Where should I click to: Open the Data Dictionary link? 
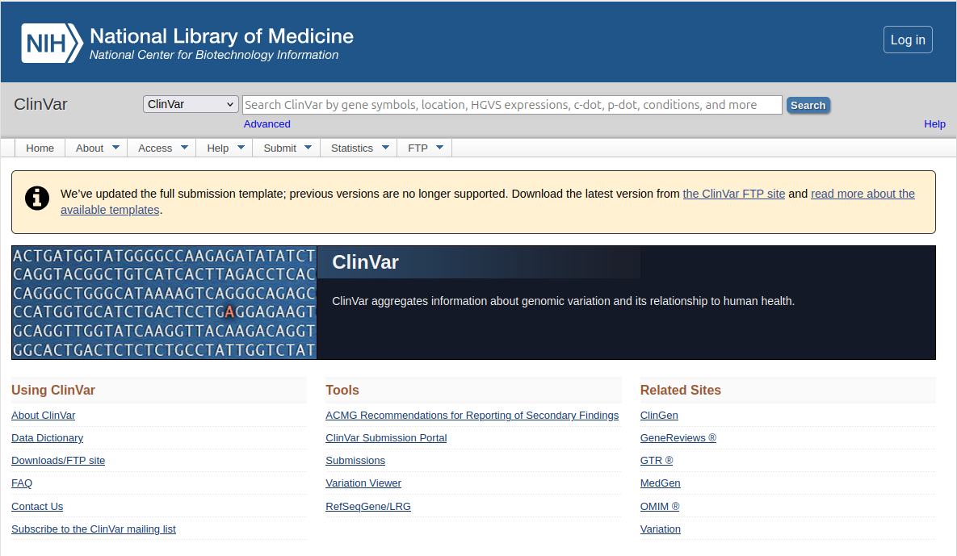pos(47,438)
